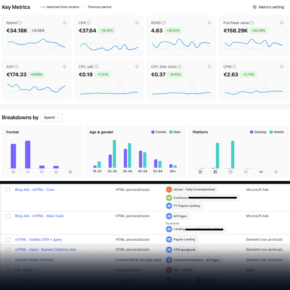This screenshot has height=290, width=290.
Task: Open the Breakdowns by Spend dropdown
Action: 51,117
